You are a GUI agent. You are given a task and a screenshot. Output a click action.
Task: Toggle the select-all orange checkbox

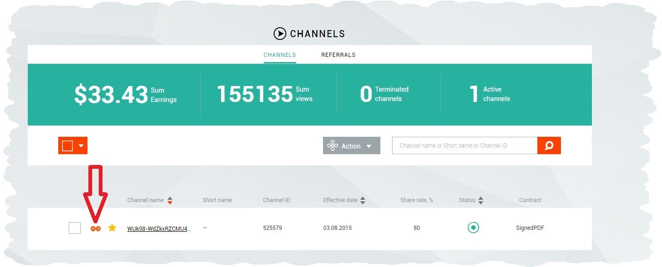coord(68,146)
